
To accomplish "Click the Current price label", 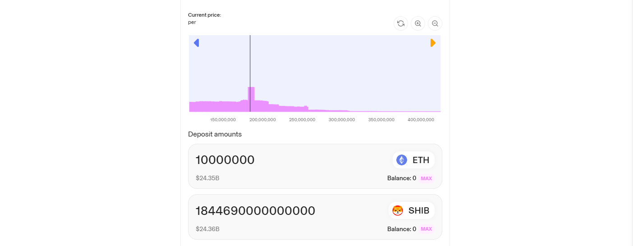I will 204,15.
